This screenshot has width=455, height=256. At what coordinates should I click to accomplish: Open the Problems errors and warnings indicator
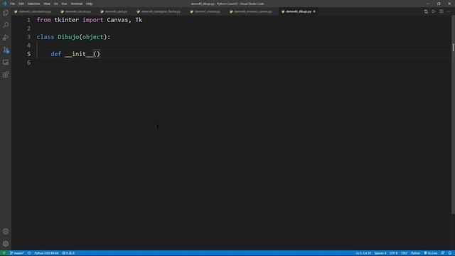[68, 253]
